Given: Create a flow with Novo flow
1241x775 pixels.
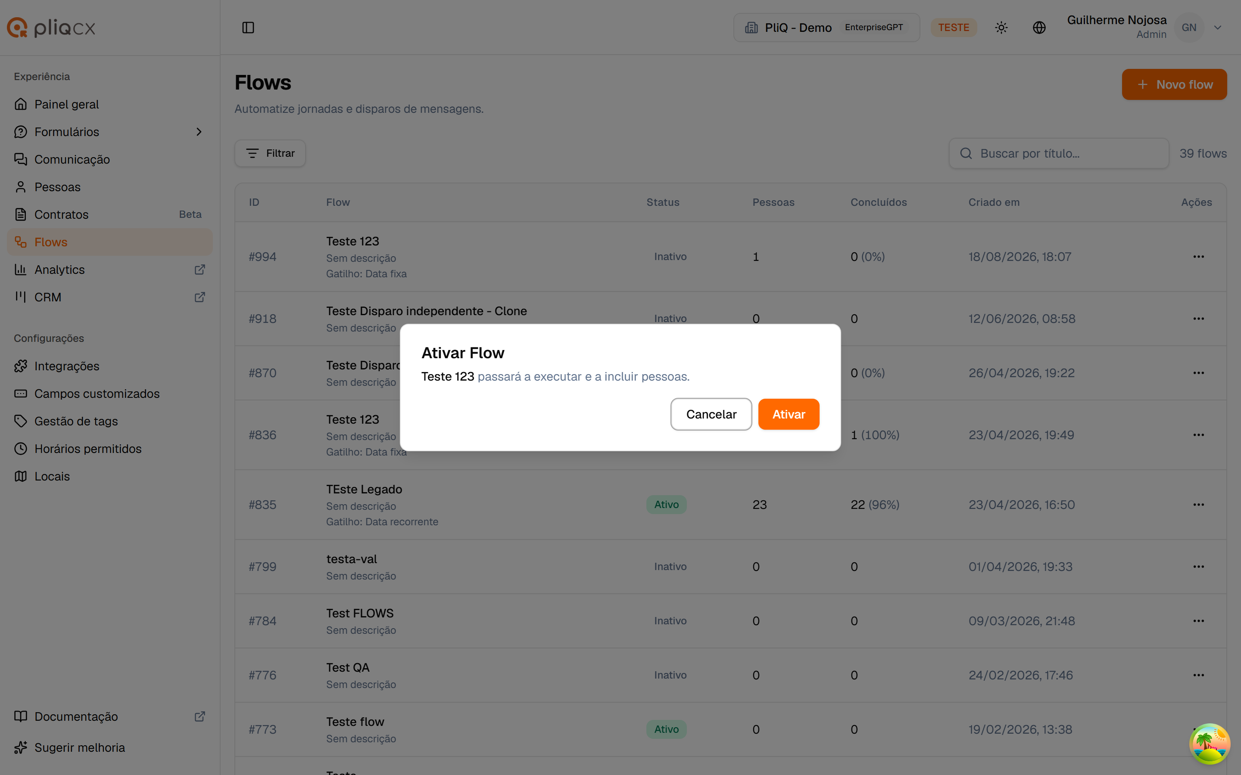Looking at the screenshot, I should coord(1174,84).
